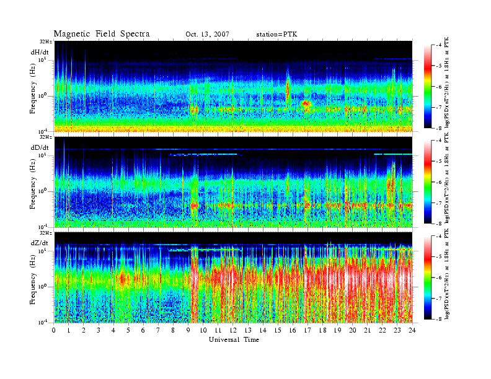Viewport: 491px width, 379px height.
Task: Click the log(PSD) colorbar label beside dZ/dt
Action: pos(447,274)
